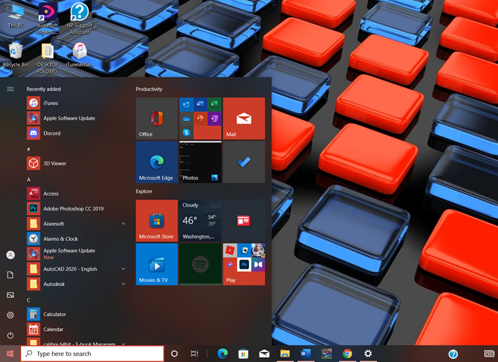Select DESKTOP FOLDERS desktop icon

tap(48, 58)
